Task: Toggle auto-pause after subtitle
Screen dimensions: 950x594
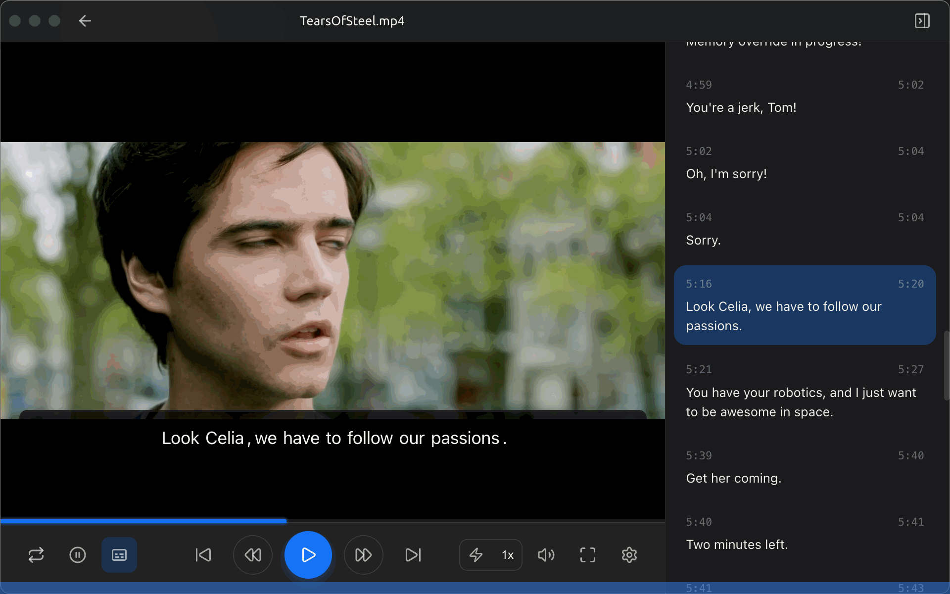Action: click(78, 555)
